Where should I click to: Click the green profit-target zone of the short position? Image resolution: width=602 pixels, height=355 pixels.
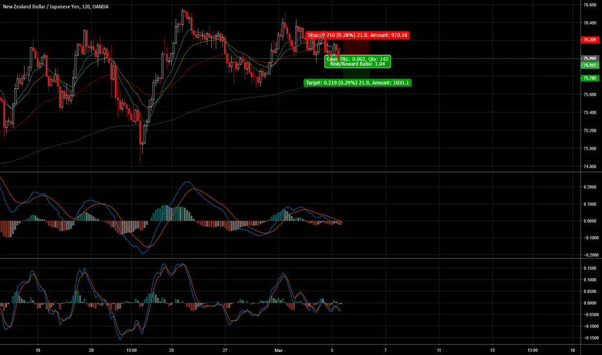(x=356, y=68)
